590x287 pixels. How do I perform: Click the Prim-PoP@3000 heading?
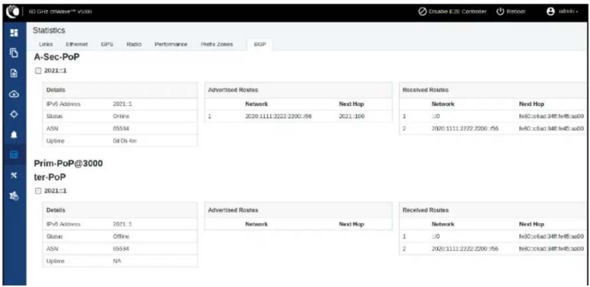click(68, 164)
